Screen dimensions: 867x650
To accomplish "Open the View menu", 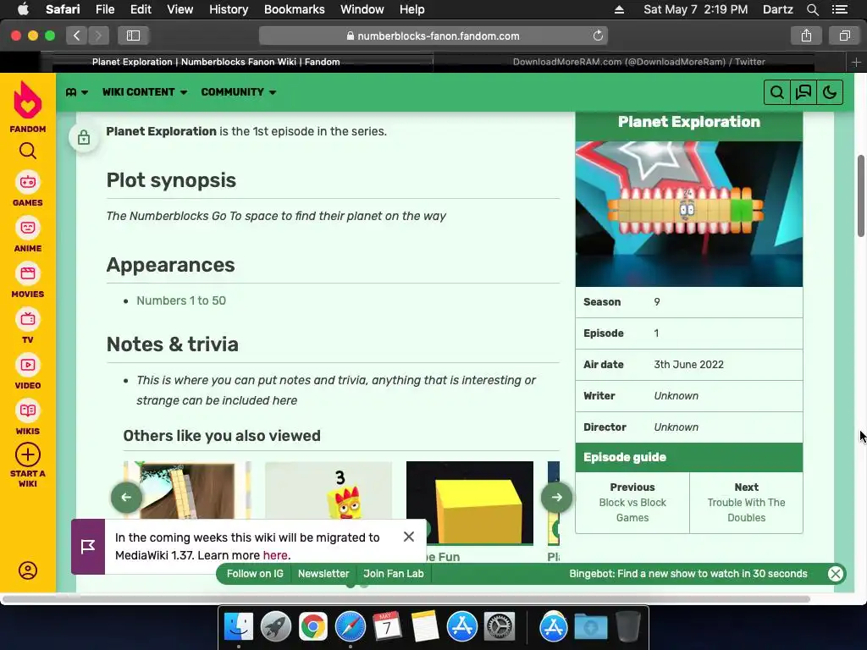I will click(x=180, y=9).
